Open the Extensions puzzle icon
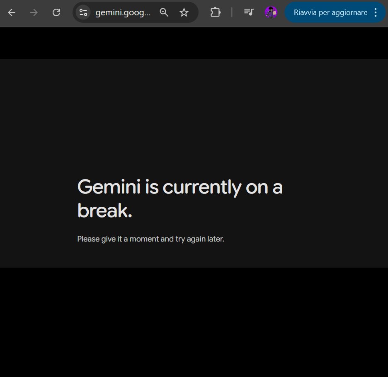This screenshot has width=388, height=377. [x=216, y=12]
